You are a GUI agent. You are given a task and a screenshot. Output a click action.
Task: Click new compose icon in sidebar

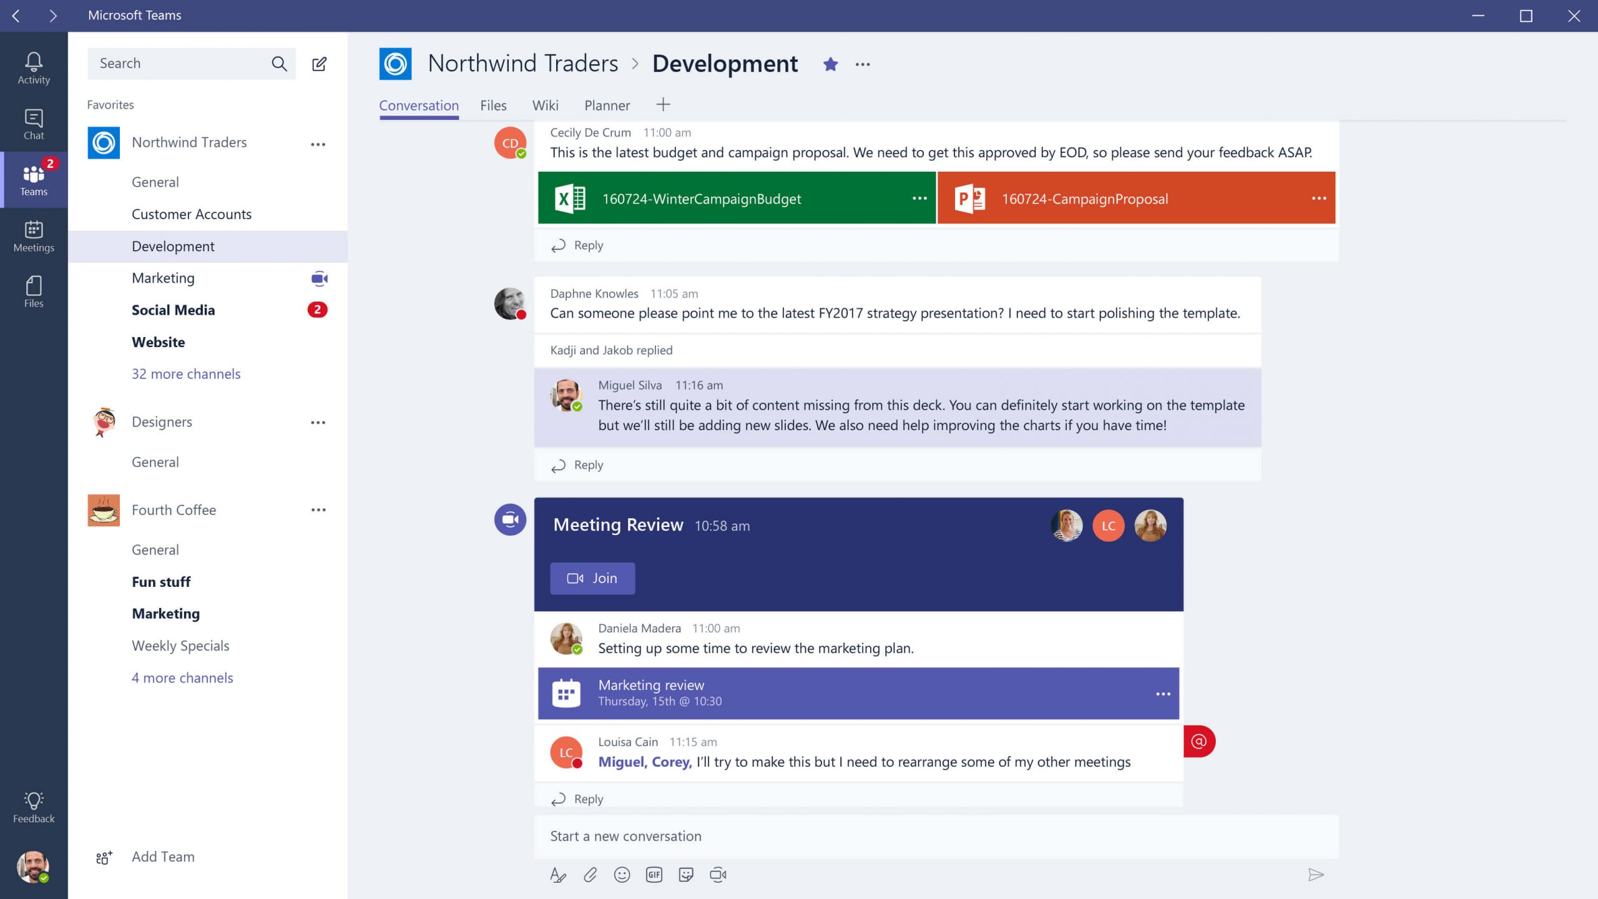pos(320,64)
